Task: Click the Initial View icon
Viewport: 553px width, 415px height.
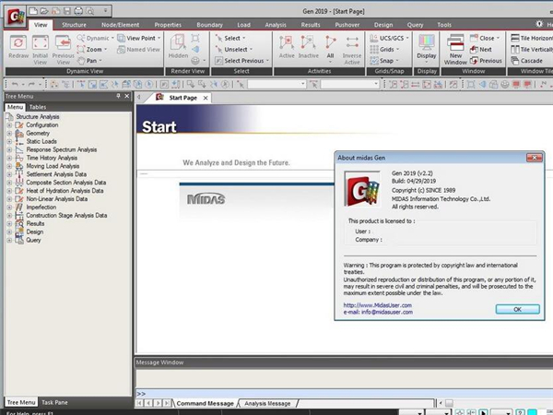Action: [x=41, y=44]
